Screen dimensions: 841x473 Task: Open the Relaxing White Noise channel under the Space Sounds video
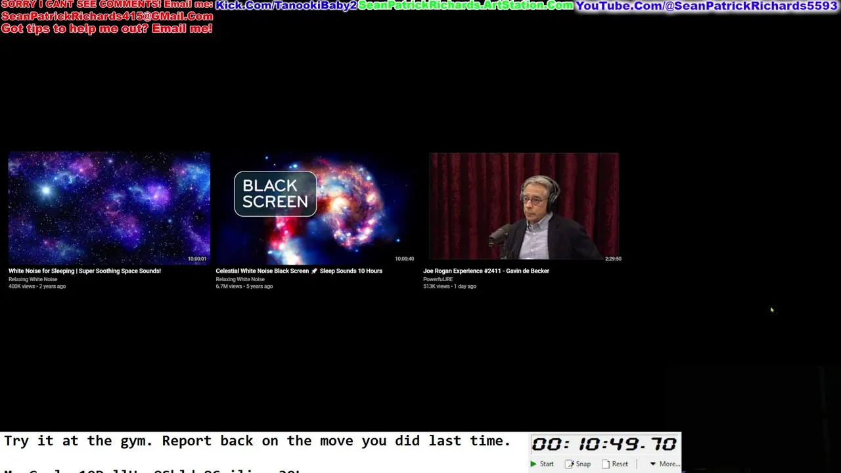[x=33, y=279]
